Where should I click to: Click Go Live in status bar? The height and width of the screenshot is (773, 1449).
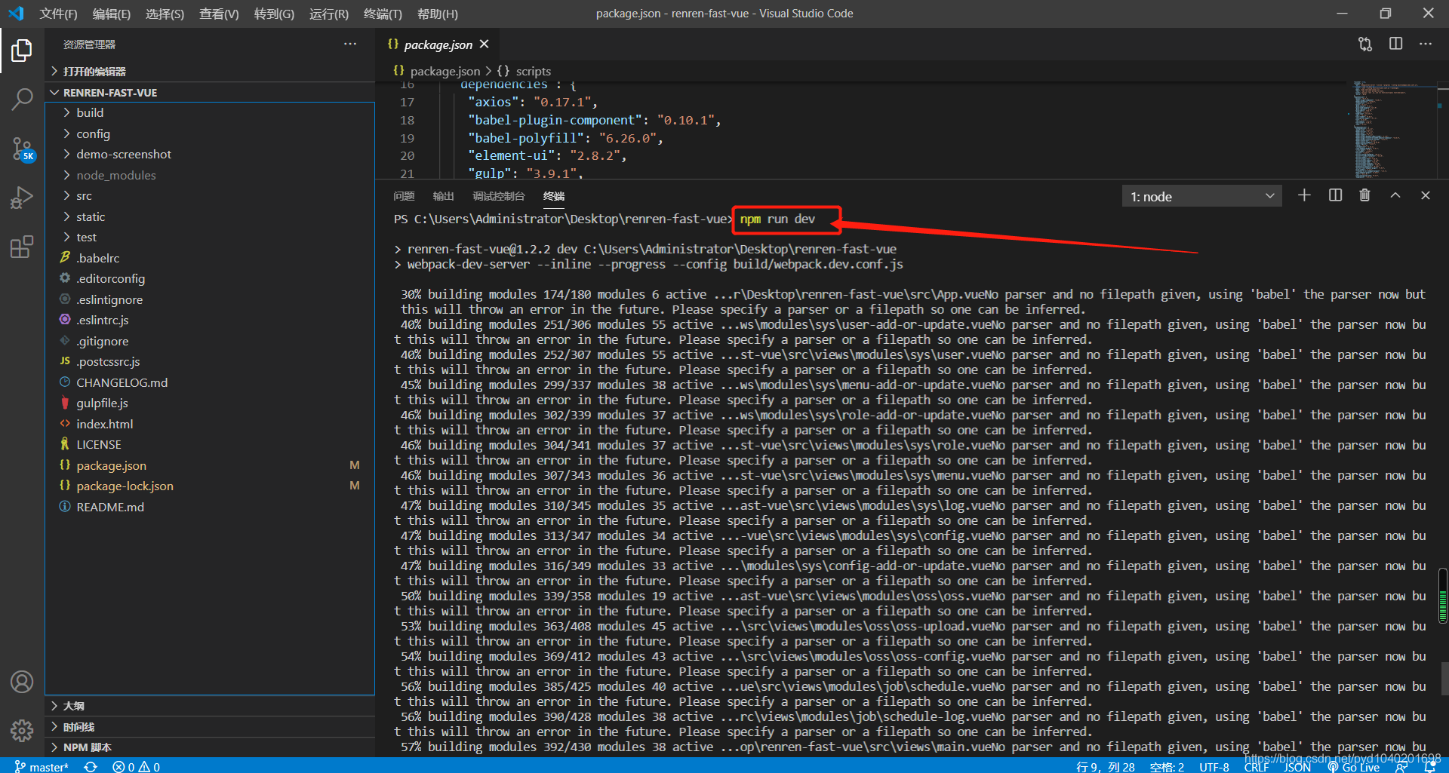[x=1353, y=767]
